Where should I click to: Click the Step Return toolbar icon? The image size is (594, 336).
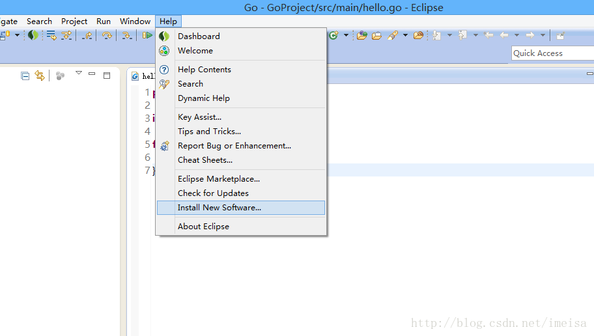[87, 35]
